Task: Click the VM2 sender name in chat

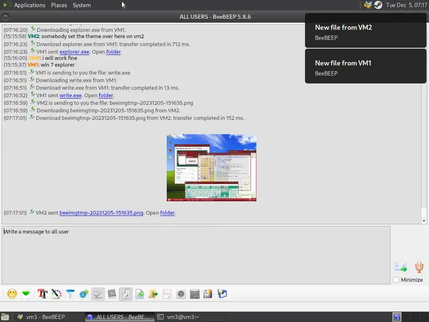Action: click(34, 36)
